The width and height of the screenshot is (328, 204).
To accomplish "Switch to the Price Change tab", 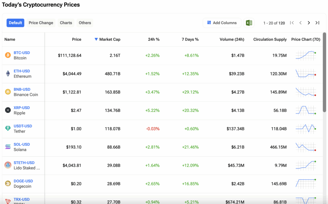I will pyautogui.click(x=41, y=23).
